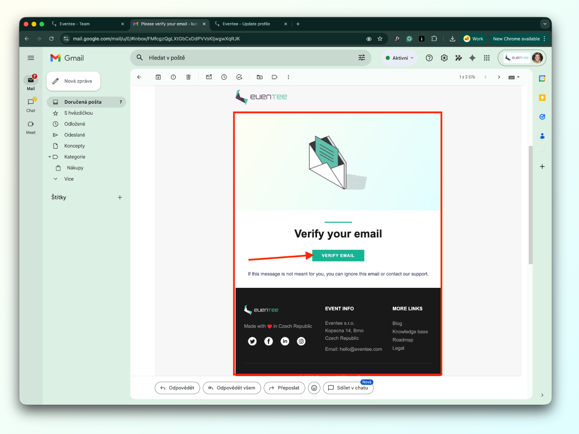Open the Chrome three-dot menu
579x434 pixels.
click(x=544, y=39)
